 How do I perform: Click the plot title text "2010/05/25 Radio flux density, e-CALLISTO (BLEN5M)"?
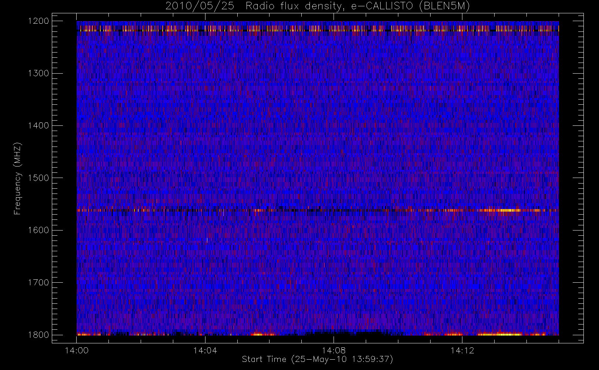[x=317, y=6]
